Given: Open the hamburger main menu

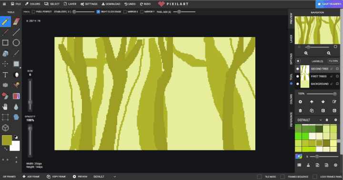Looking at the screenshot, I should [x=4, y=4].
